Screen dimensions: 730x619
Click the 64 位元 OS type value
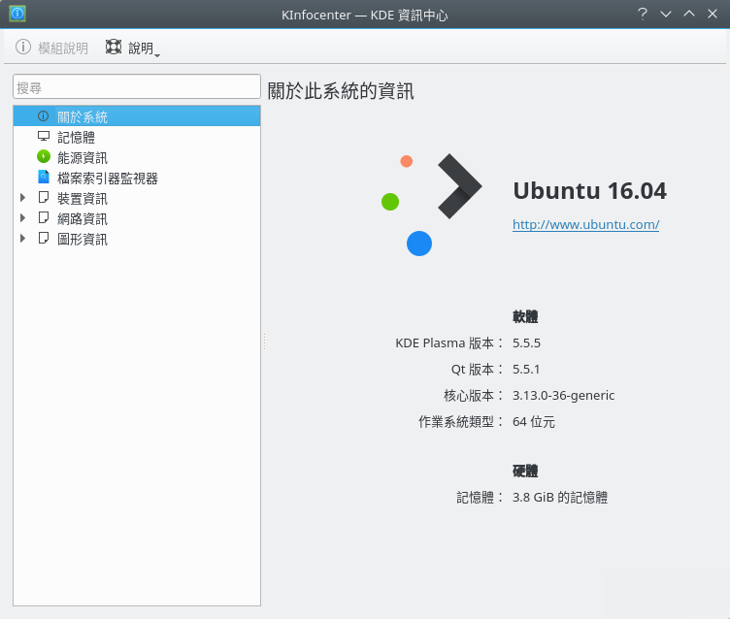(x=534, y=422)
